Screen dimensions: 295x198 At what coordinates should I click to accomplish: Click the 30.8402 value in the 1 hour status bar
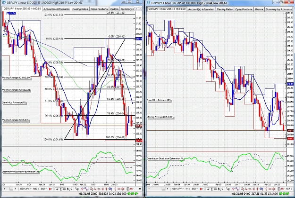pyautogui.click(x=103, y=194)
